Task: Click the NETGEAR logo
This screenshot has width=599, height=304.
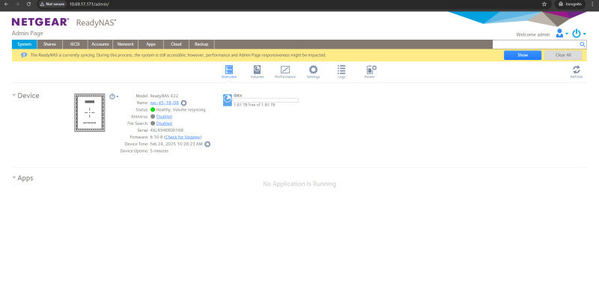Action: (40, 22)
